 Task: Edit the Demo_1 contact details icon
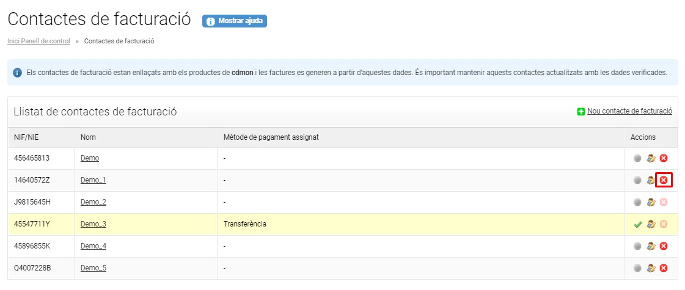(651, 180)
